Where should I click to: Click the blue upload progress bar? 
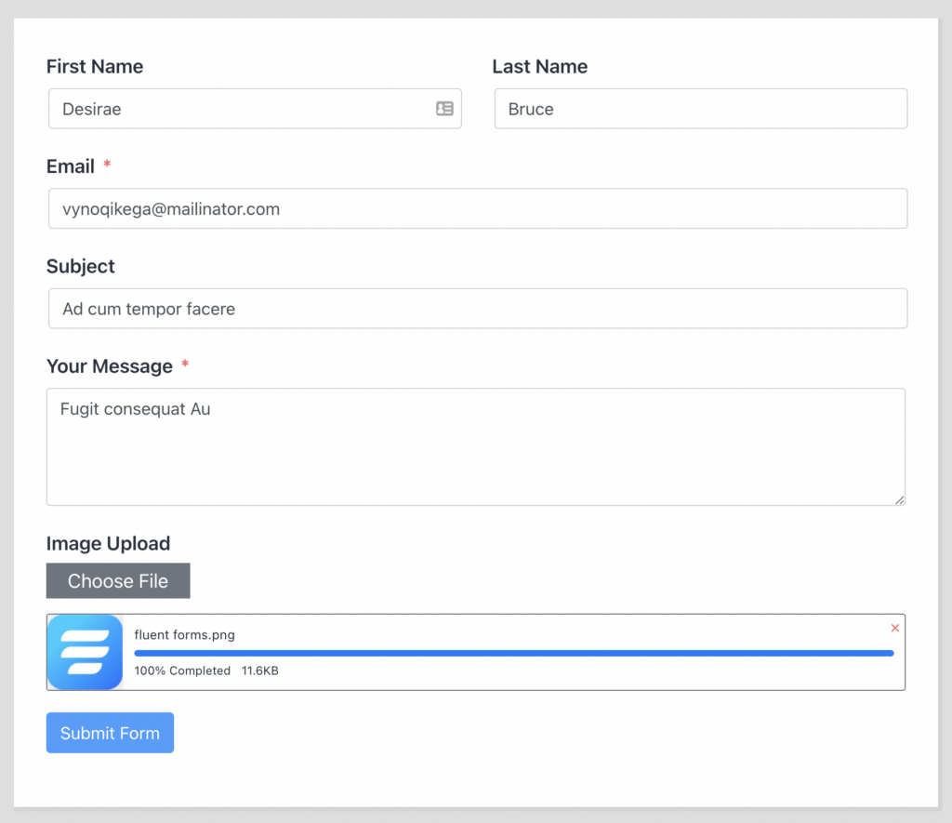pyautogui.click(x=513, y=653)
